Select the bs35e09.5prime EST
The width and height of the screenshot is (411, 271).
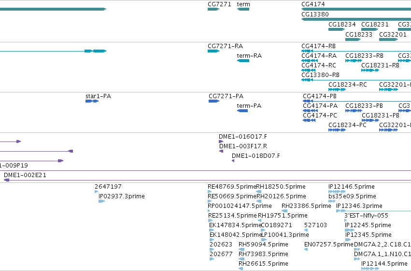click(x=332, y=201)
